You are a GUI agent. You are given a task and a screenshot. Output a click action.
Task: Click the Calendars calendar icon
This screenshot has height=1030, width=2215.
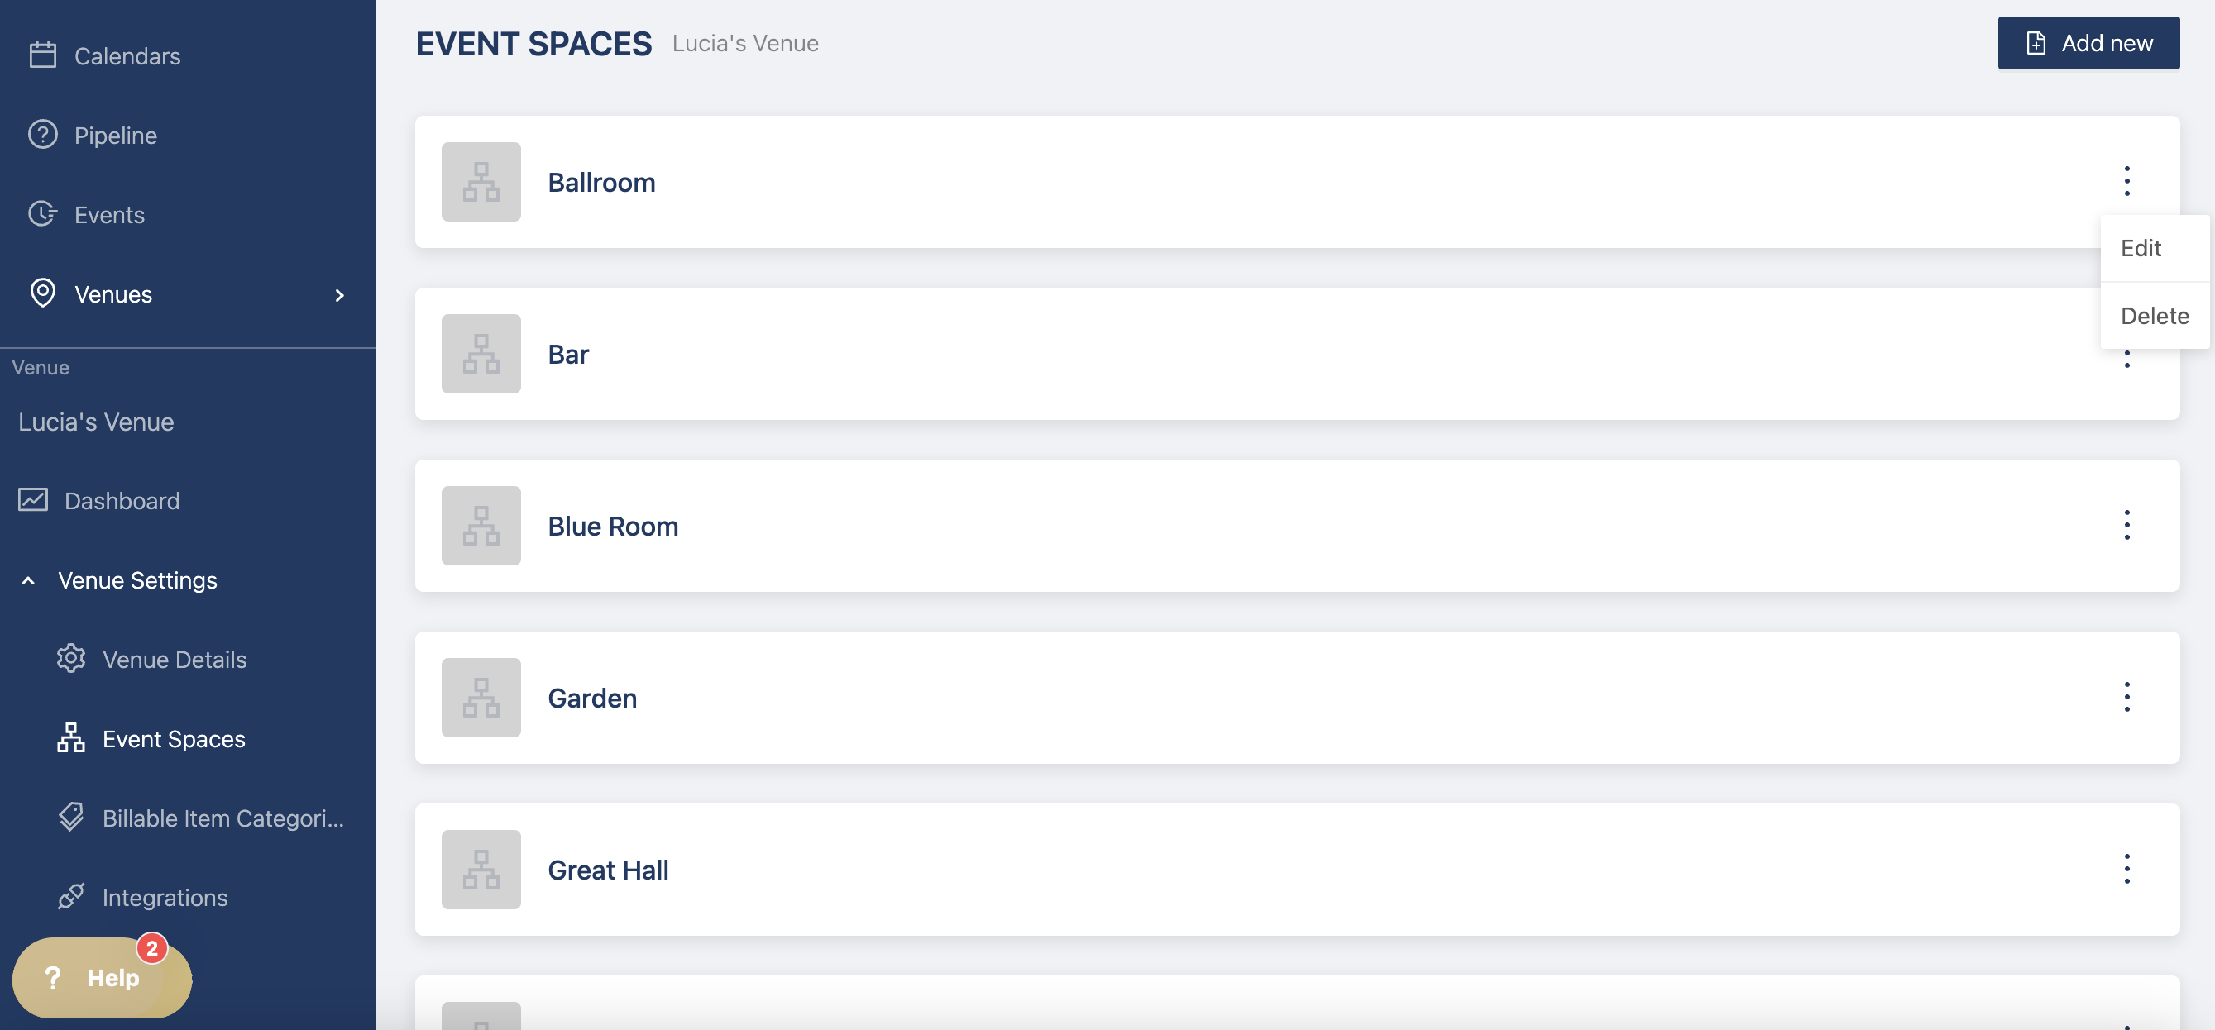[42, 56]
